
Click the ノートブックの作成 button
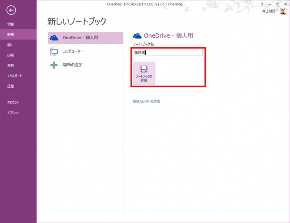pyautogui.click(x=144, y=74)
